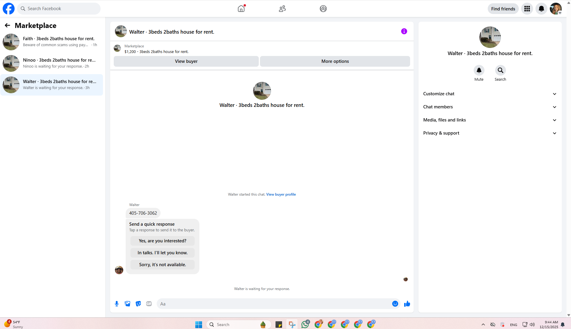Open the emoji picker icon
The image size is (571, 329).
(395, 304)
